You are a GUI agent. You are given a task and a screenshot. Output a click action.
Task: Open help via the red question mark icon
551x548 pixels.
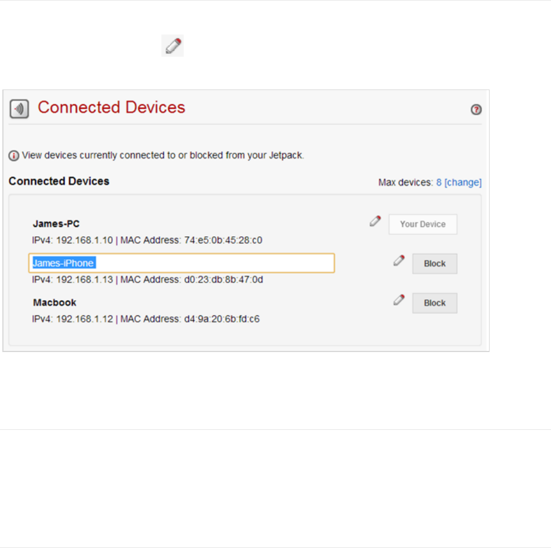[476, 109]
